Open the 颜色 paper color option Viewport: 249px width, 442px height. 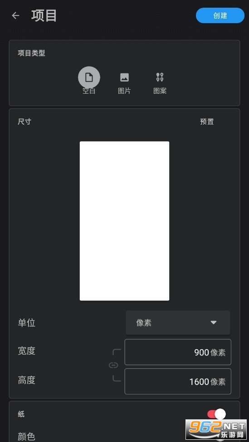pos(27,437)
